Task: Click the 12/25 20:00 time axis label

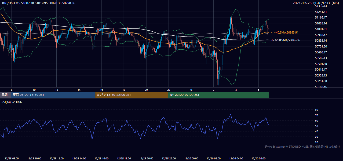Action: click(146, 159)
